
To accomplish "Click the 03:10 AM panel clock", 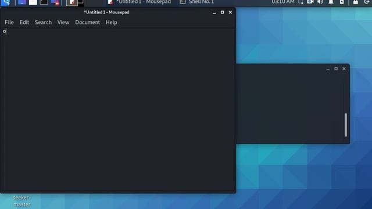I will coord(283,2).
